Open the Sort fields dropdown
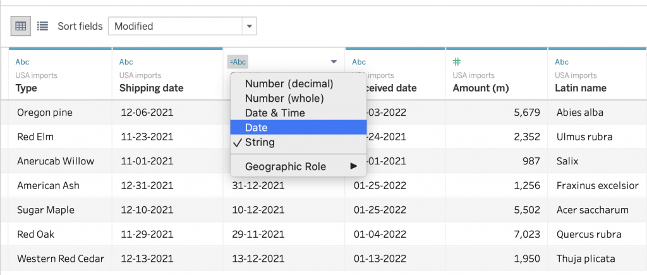This screenshot has width=647, height=275. (182, 26)
